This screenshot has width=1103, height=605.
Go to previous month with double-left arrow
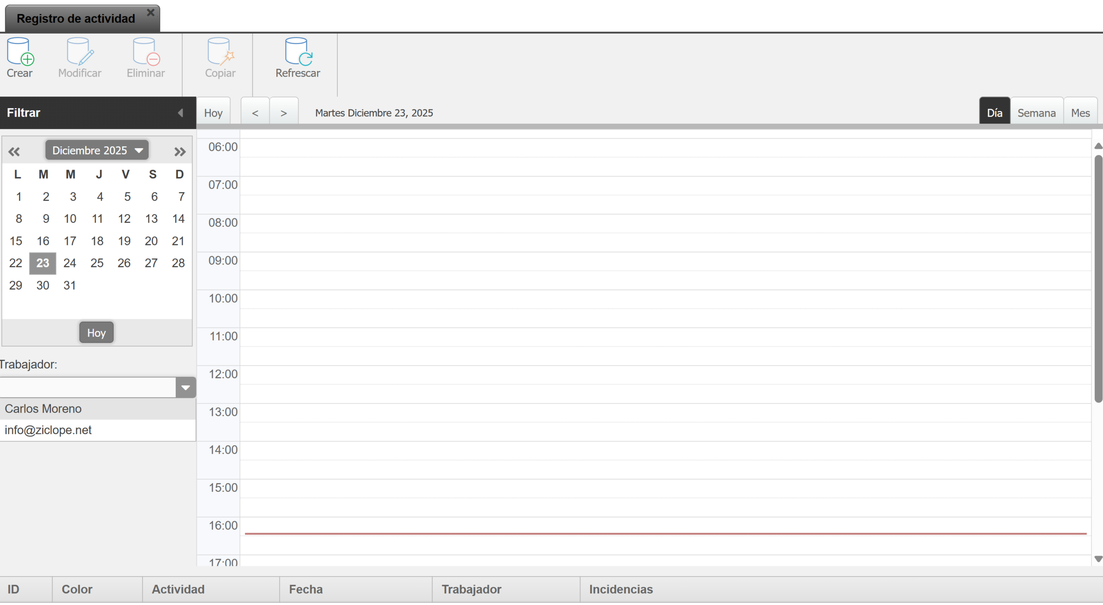tap(15, 151)
